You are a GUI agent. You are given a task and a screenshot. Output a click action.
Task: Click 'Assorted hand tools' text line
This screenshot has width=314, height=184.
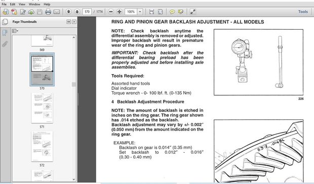point(131,84)
